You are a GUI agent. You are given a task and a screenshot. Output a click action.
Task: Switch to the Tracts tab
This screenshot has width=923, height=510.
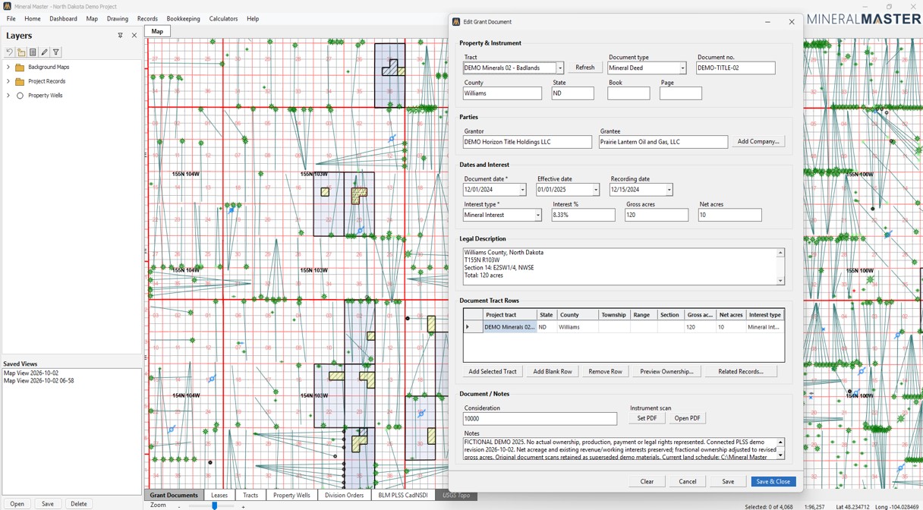(250, 496)
